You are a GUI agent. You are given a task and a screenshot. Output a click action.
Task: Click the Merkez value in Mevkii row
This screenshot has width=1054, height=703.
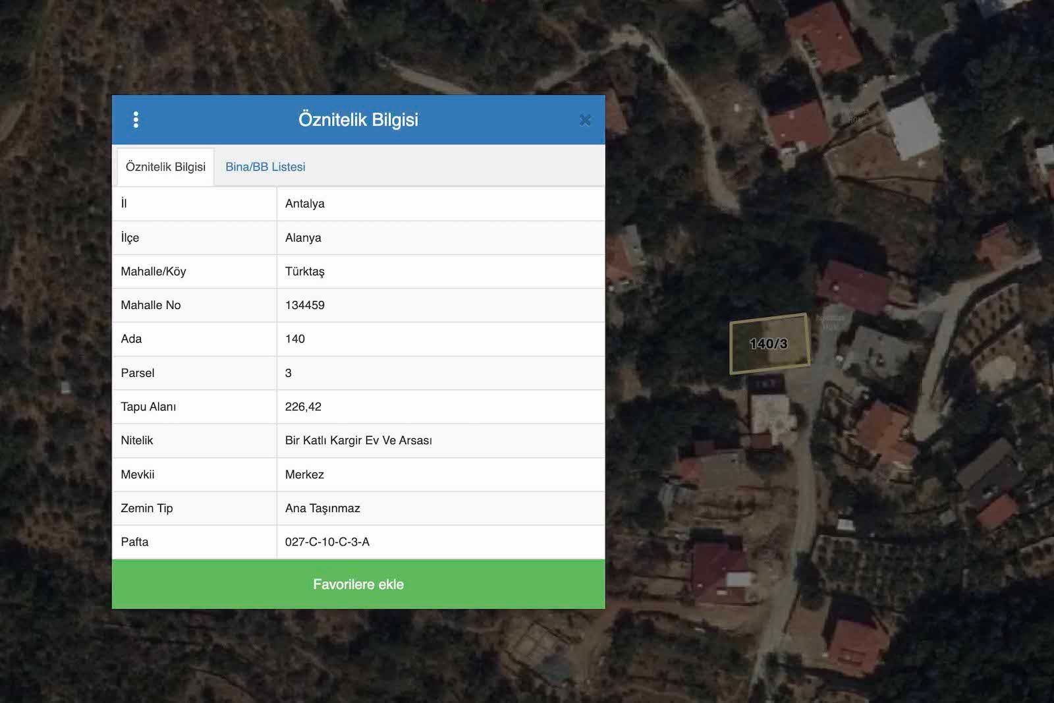coord(304,474)
